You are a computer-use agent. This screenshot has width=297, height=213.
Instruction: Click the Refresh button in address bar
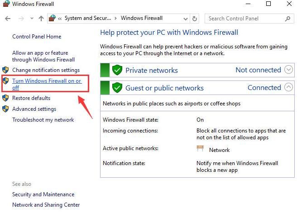coord(195,19)
